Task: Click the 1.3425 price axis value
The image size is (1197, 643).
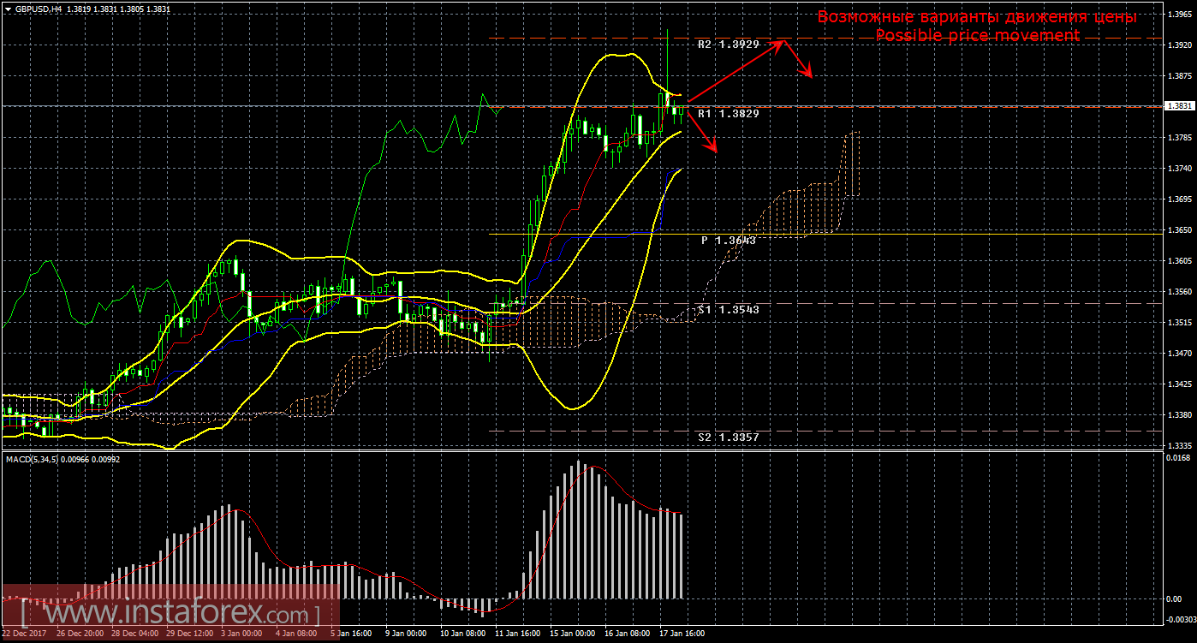Action: 1178,384
